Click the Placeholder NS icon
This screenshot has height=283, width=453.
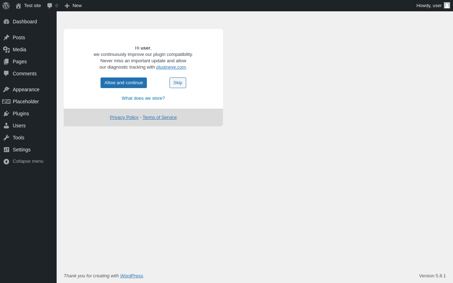coord(6,102)
